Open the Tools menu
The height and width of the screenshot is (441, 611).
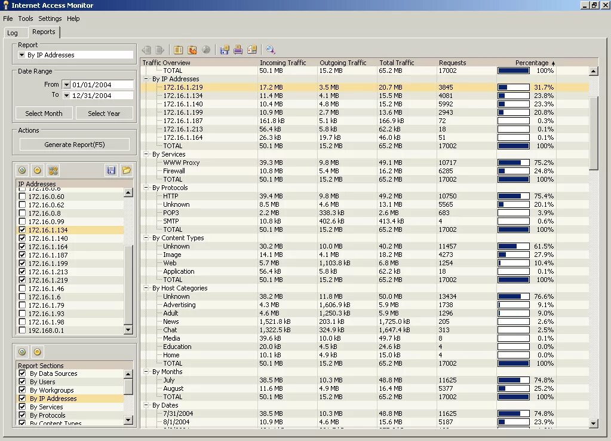tap(25, 19)
